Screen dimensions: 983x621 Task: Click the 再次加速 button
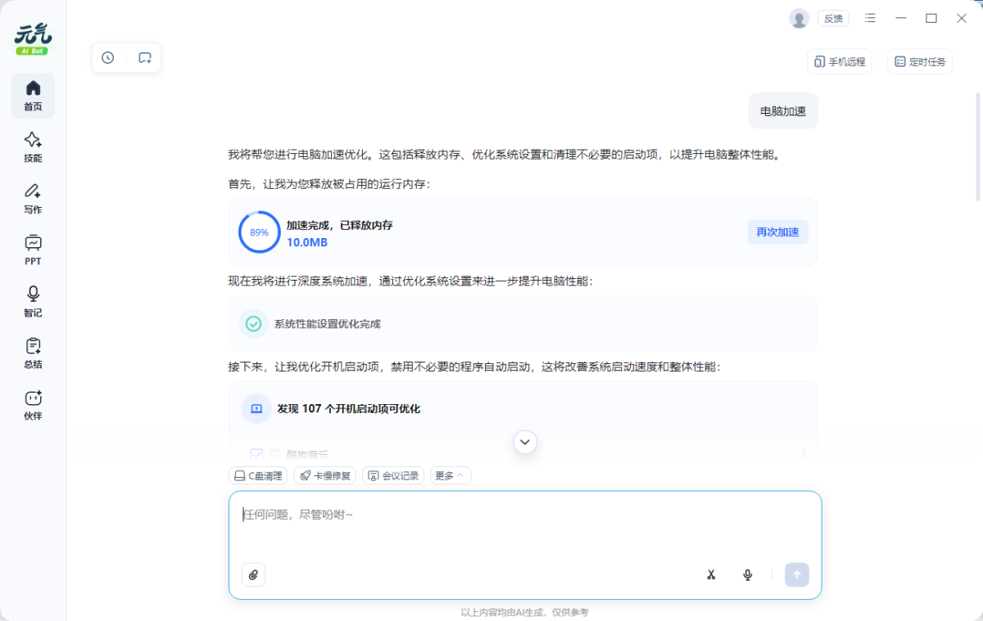point(777,232)
